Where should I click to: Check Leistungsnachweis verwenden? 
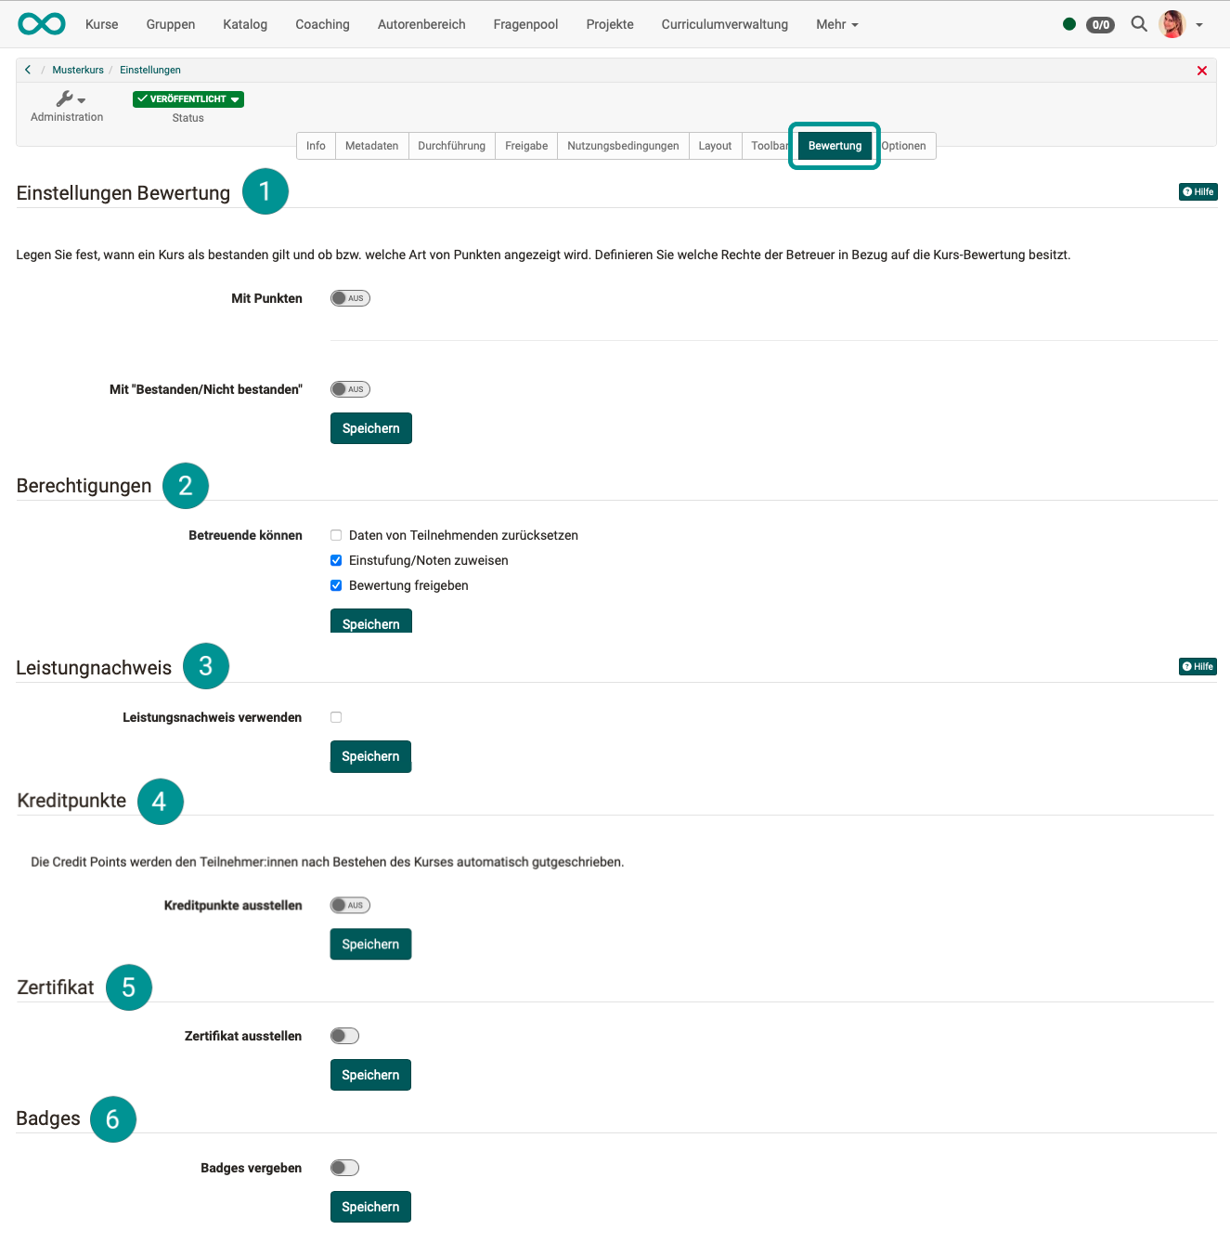click(x=335, y=716)
